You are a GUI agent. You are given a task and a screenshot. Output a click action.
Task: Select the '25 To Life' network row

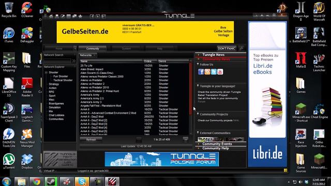click(134, 66)
